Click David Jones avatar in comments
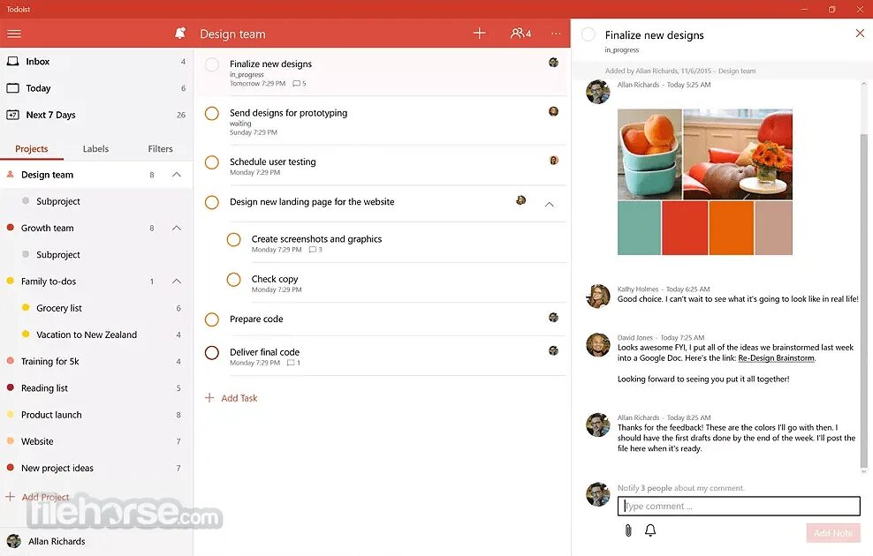 (598, 345)
